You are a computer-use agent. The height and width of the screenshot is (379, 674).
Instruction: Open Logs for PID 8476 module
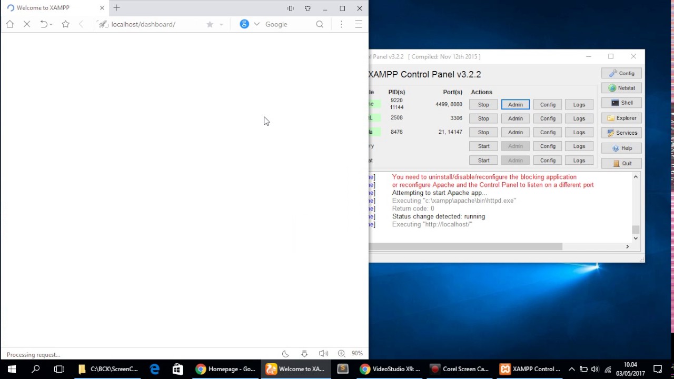pyautogui.click(x=579, y=132)
